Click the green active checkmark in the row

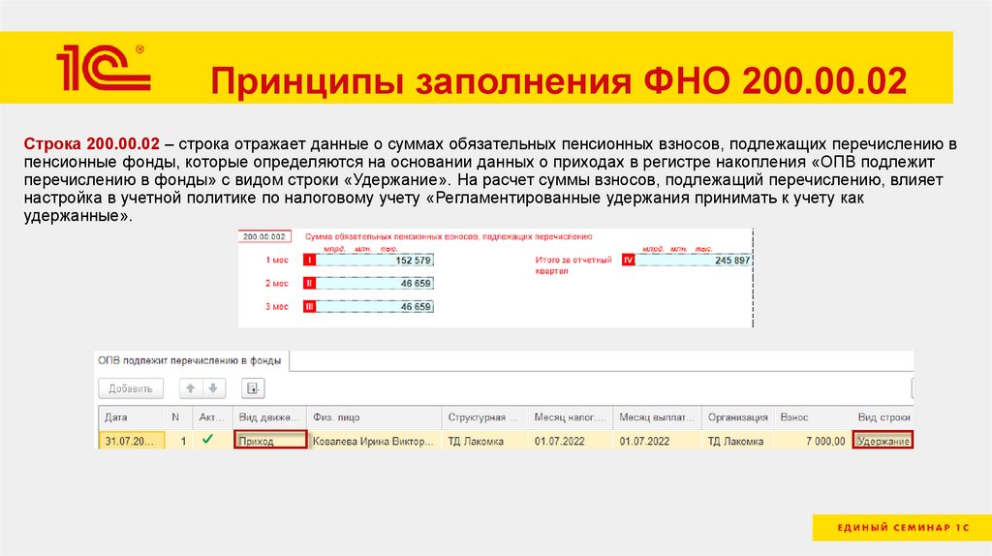(207, 441)
